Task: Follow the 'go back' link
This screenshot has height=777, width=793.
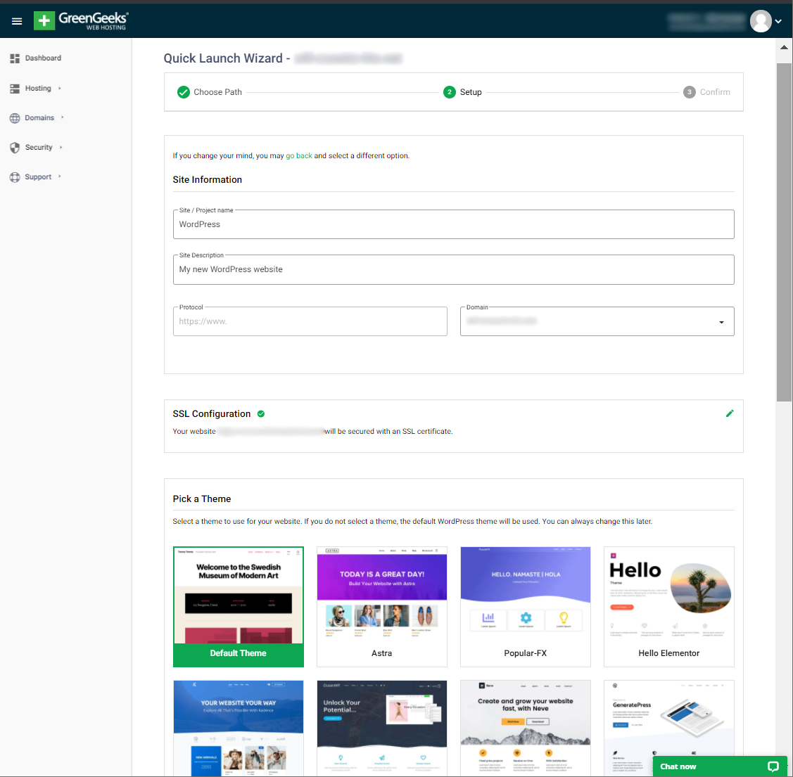Action: pyautogui.click(x=299, y=155)
